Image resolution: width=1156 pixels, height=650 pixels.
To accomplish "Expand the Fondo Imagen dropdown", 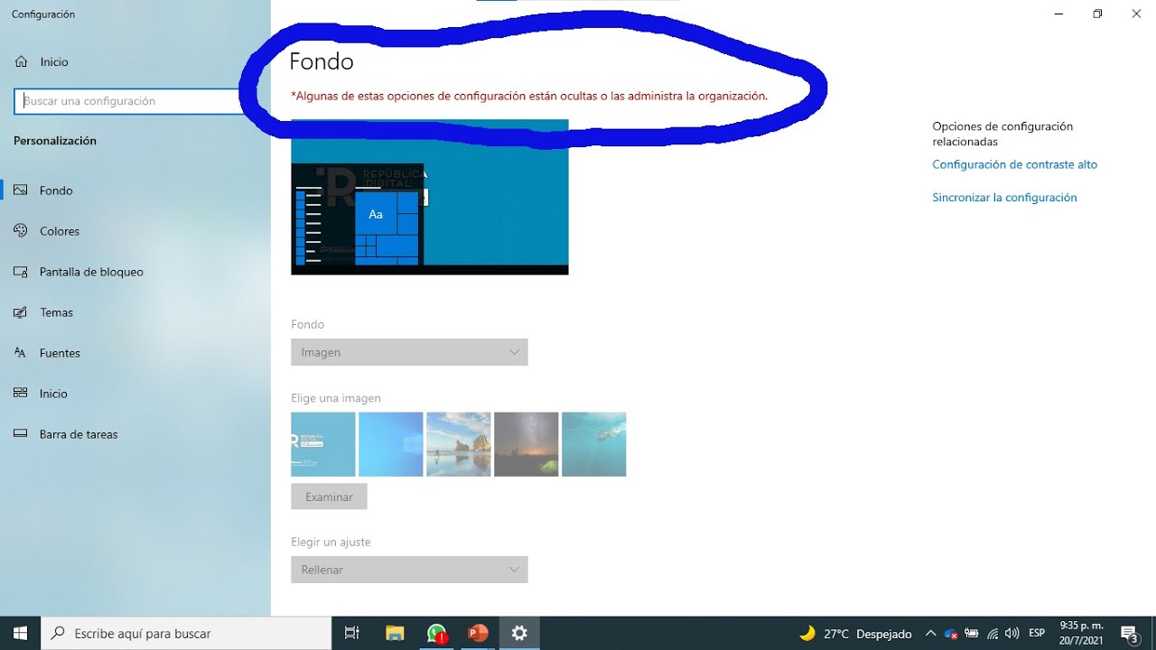I will [409, 352].
